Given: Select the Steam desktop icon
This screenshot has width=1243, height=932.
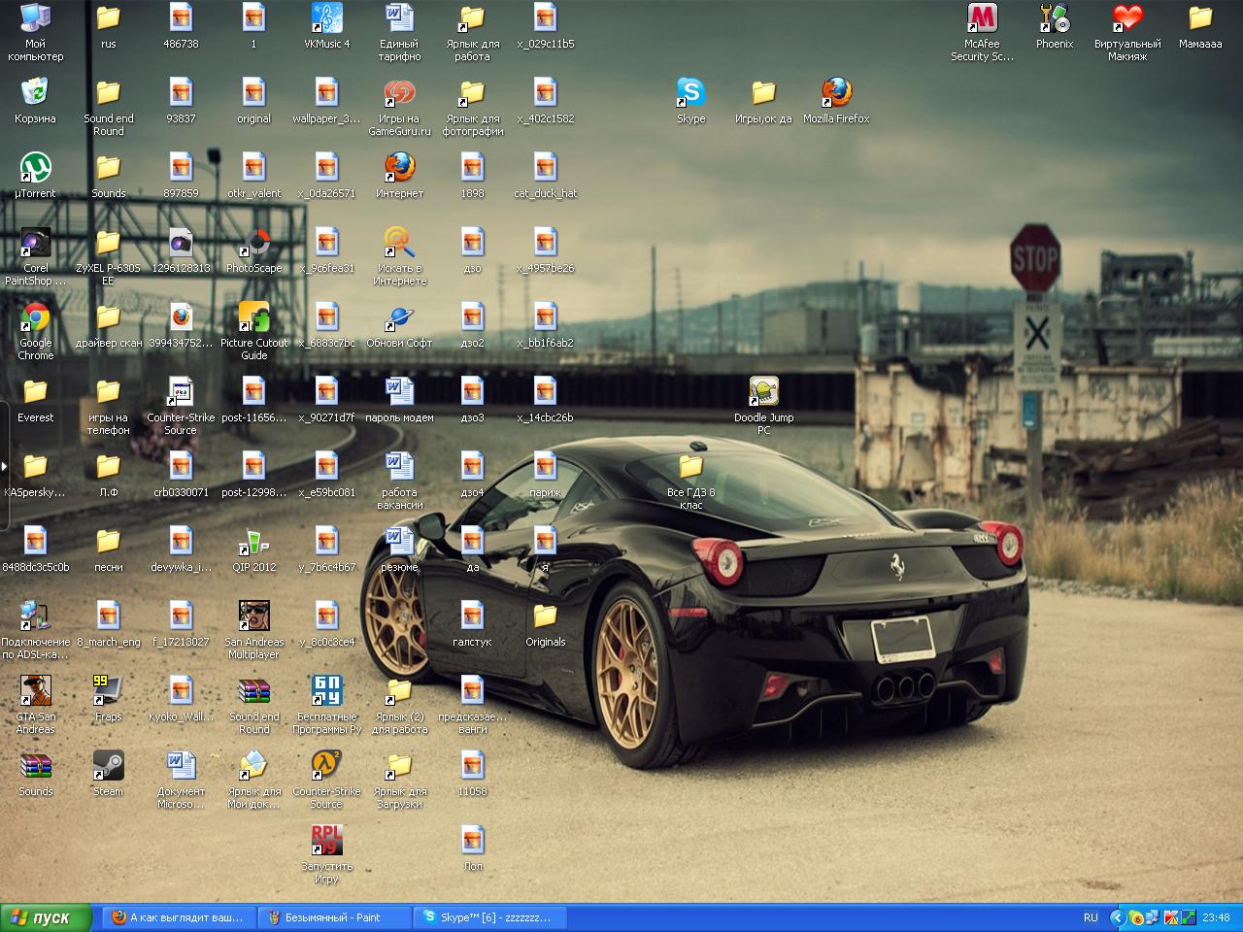Looking at the screenshot, I should pos(108,766).
